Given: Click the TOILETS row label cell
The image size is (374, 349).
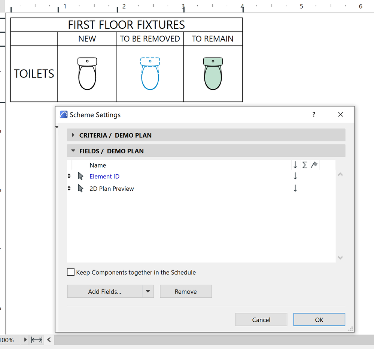Looking at the screenshot, I should pyautogui.click(x=34, y=74).
